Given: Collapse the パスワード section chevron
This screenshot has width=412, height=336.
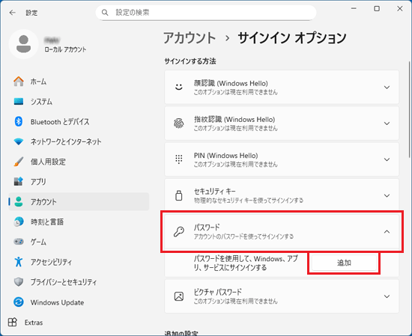Looking at the screenshot, I should coord(387,231).
